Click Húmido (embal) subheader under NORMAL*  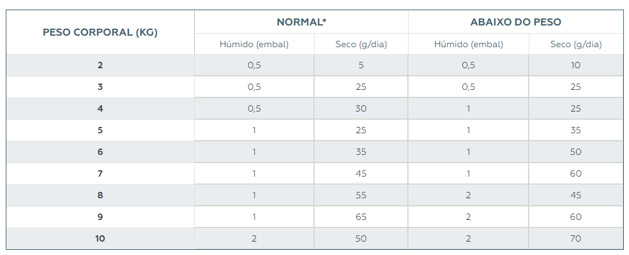tap(254, 45)
